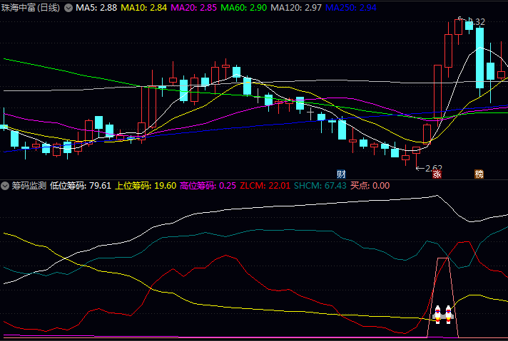Click the red ZLCM value label
Image resolution: width=508 pixels, height=341 pixels.
(x=265, y=186)
